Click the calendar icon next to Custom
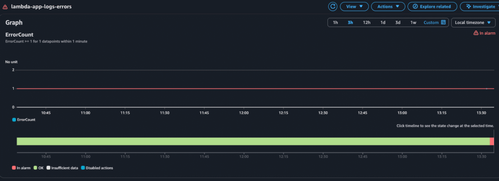The width and height of the screenshot is (499, 181). (x=443, y=22)
